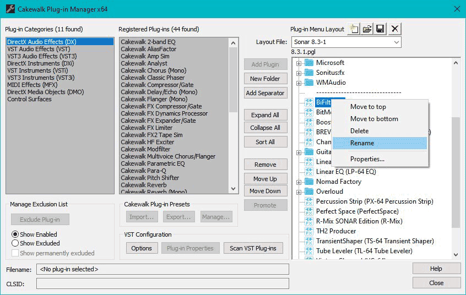The width and height of the screenshot is (466, 295).
Task: Choose Rename from the context menu
Action: (x=362, y=143)
